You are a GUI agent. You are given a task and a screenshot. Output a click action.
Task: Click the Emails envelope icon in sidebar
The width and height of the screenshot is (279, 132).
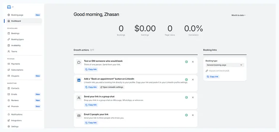click(x=9, y=94)
